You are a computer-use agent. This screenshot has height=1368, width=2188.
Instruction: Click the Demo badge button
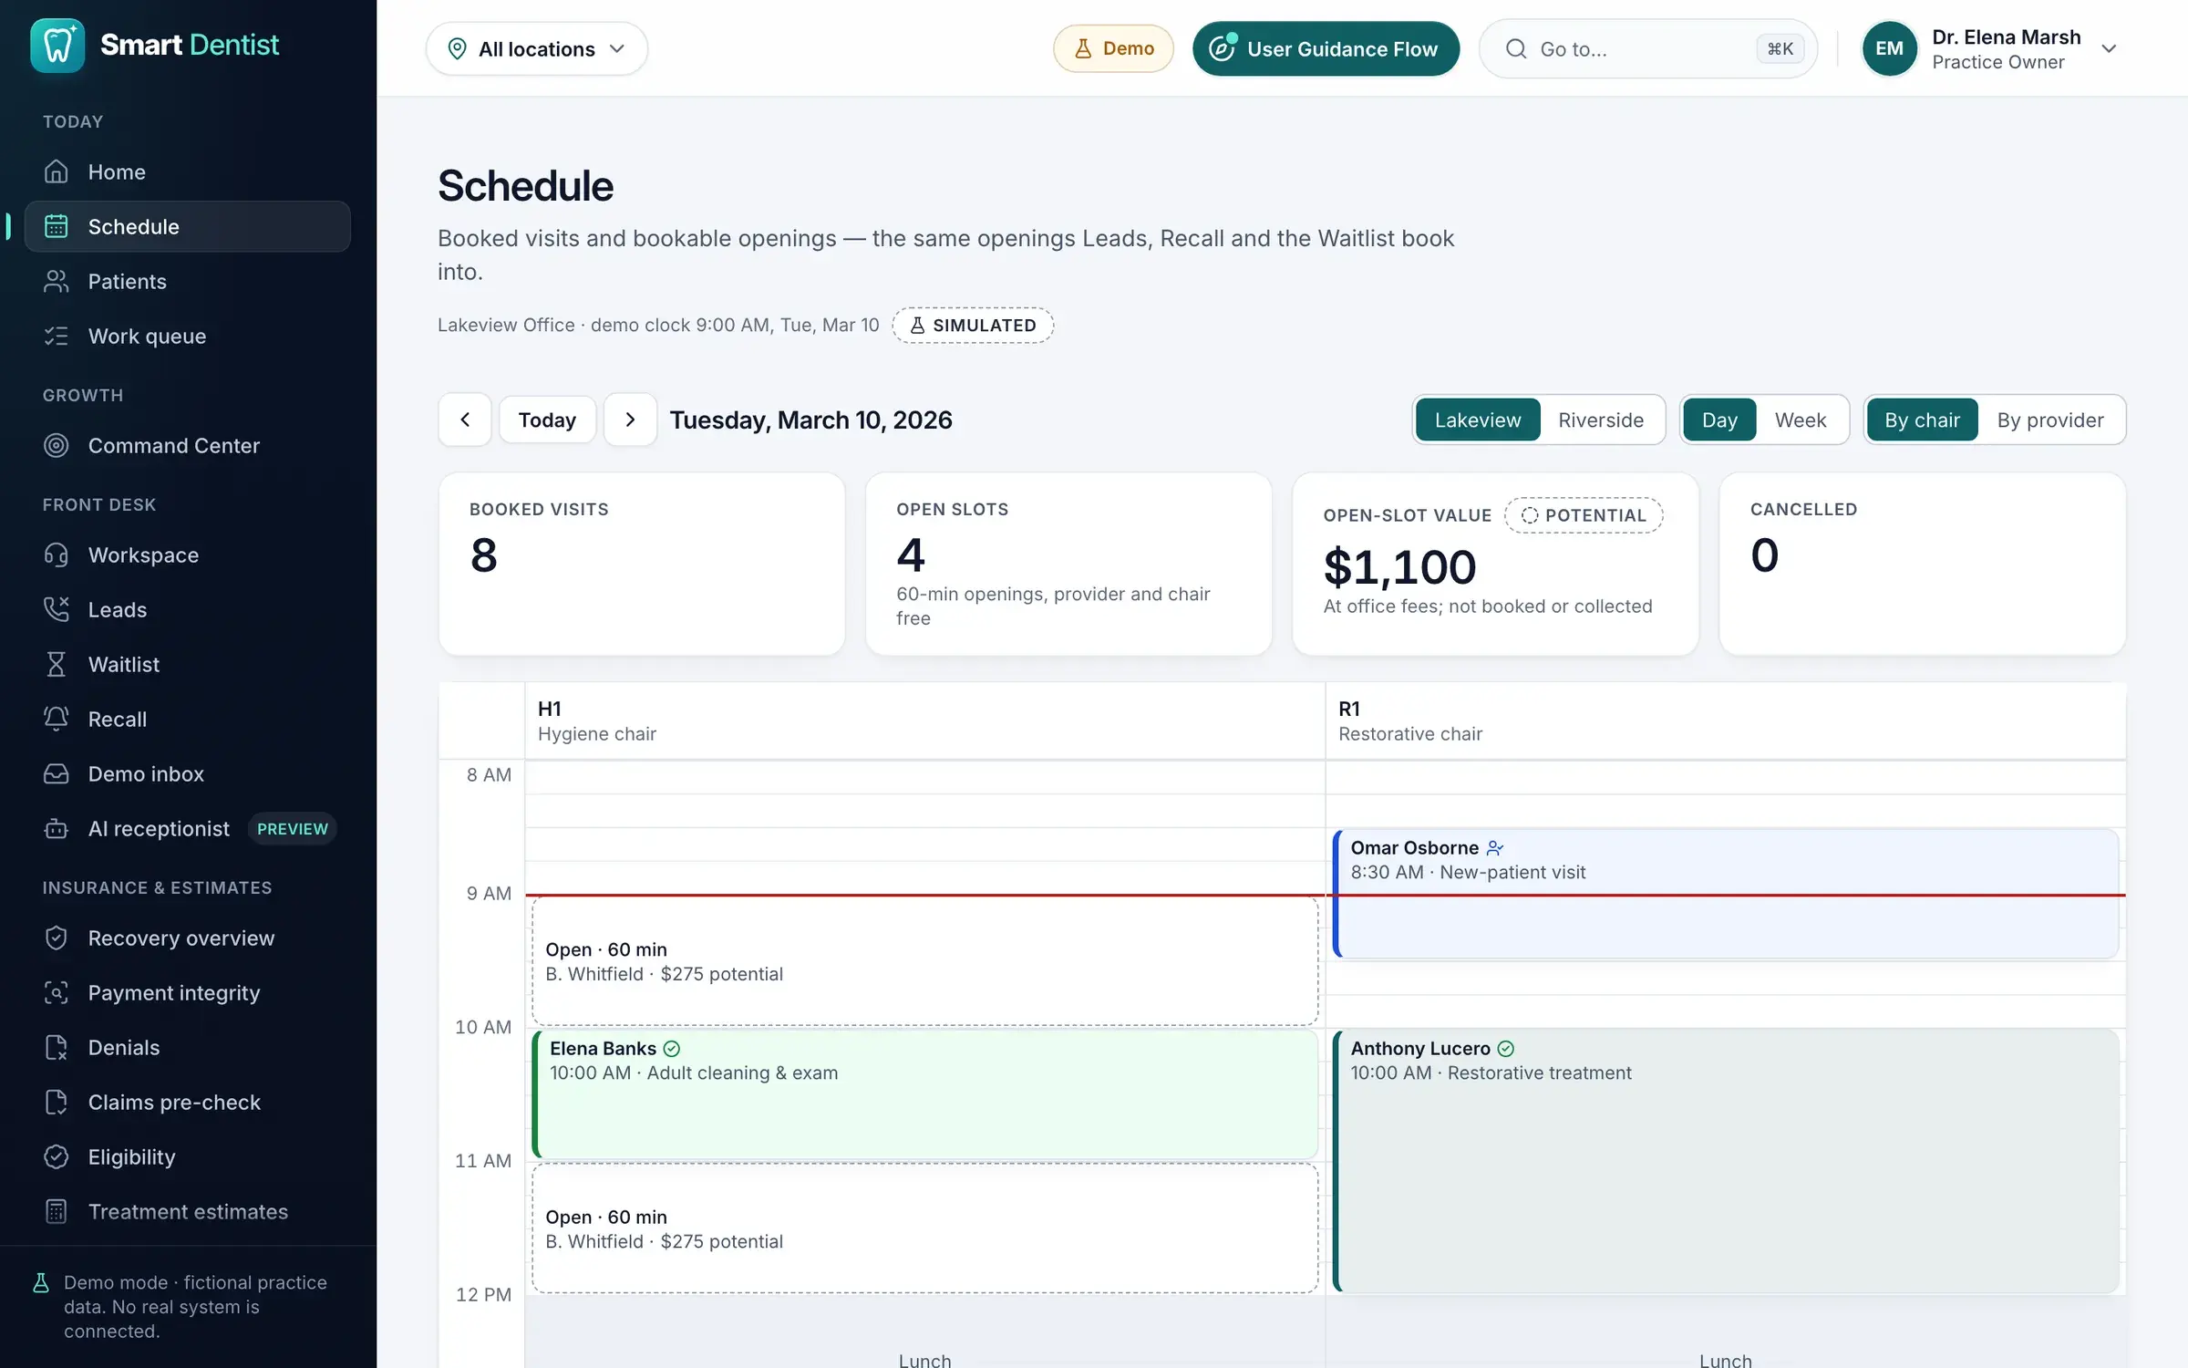[1113, 48]
